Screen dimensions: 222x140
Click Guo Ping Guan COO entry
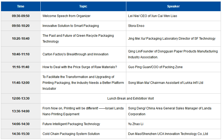[x=155, y=67]
